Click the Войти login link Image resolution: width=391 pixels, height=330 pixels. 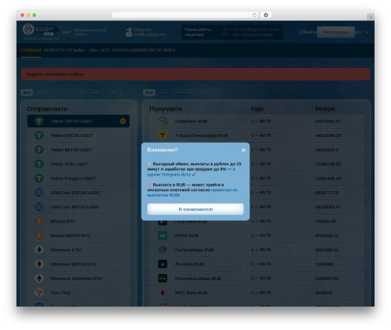pyautogui.click(x=307, y=32)
